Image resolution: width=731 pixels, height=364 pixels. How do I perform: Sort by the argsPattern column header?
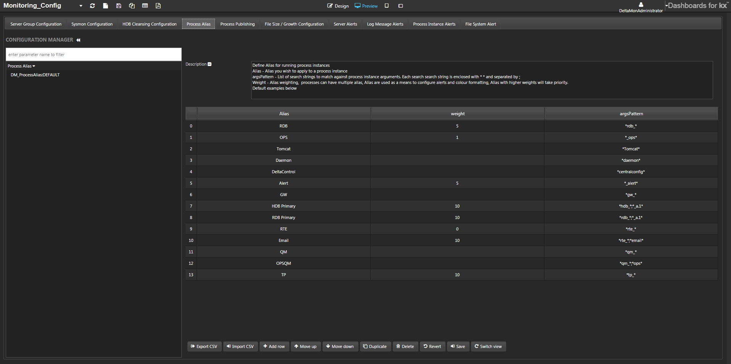pyautogui.click(x=631, y=114)
